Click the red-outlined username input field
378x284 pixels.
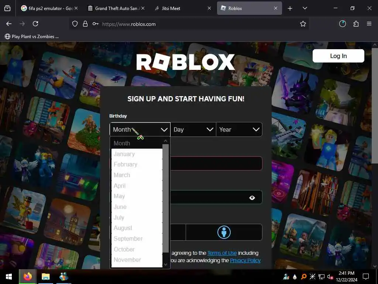[x=216, y=163]
